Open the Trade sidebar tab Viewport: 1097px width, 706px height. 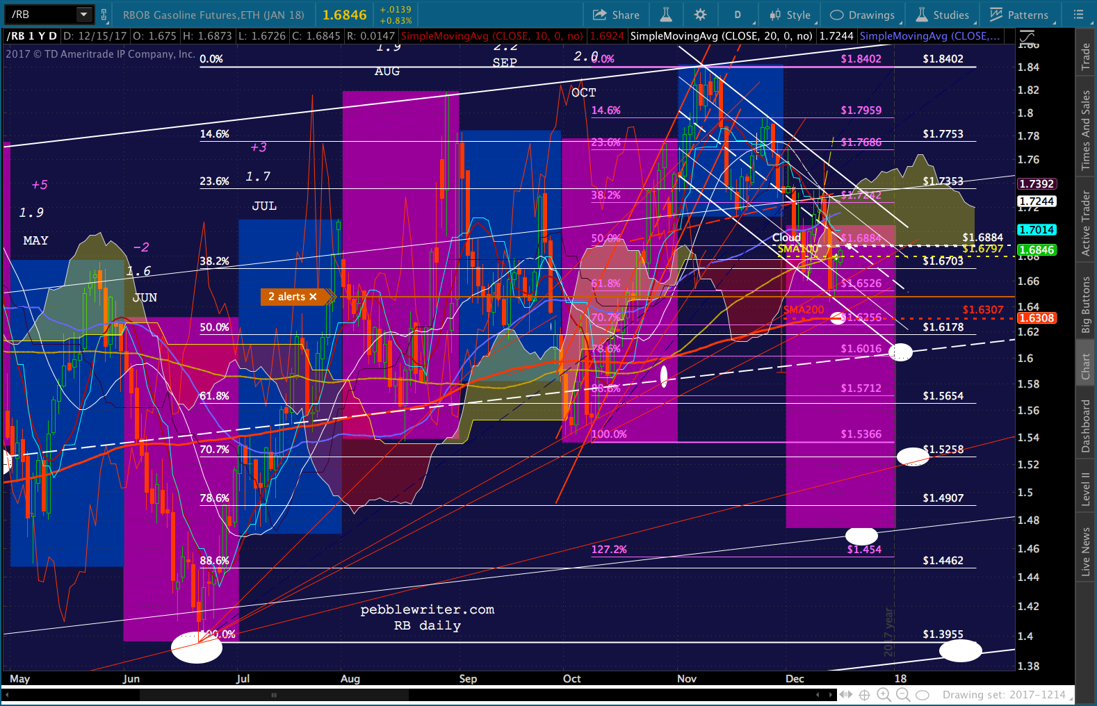tap(1086, 58)
